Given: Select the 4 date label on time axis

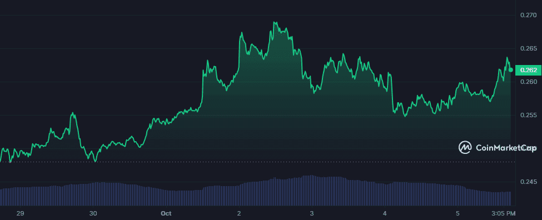Looking at the screenshot, I should pos(385,213).
